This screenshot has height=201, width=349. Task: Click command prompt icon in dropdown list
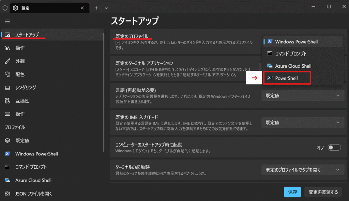[x=270, y=53]
